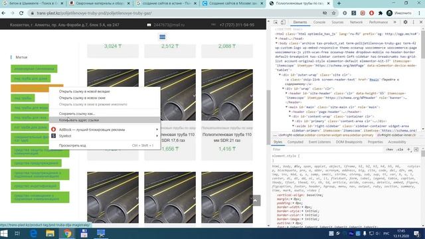Switch to the Sources tab in DevTools
425x239 pixels.
(337, 22)
